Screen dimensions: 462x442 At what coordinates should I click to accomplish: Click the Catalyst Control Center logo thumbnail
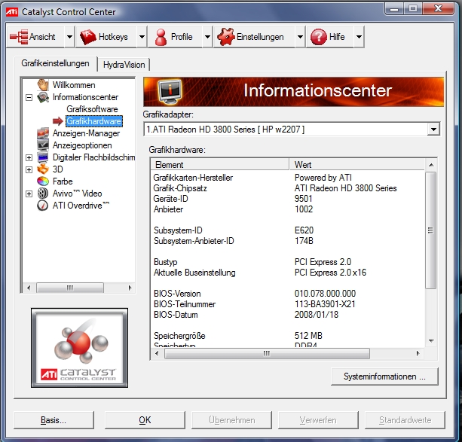pyautogui.click(x=80, y=348)
